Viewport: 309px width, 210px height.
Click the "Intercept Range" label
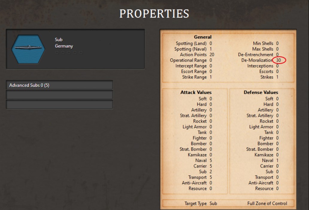click(191, 66)
